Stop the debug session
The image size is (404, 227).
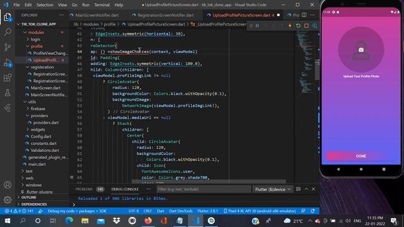pos(306,26)
